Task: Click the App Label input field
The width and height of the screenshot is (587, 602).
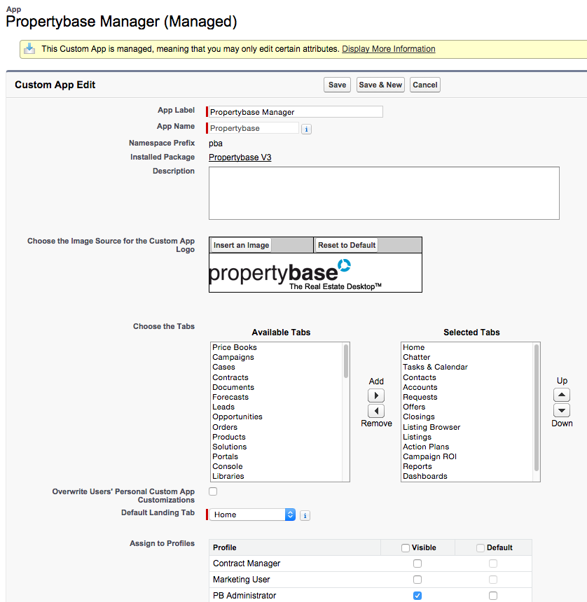Action: tap(296, 112)
